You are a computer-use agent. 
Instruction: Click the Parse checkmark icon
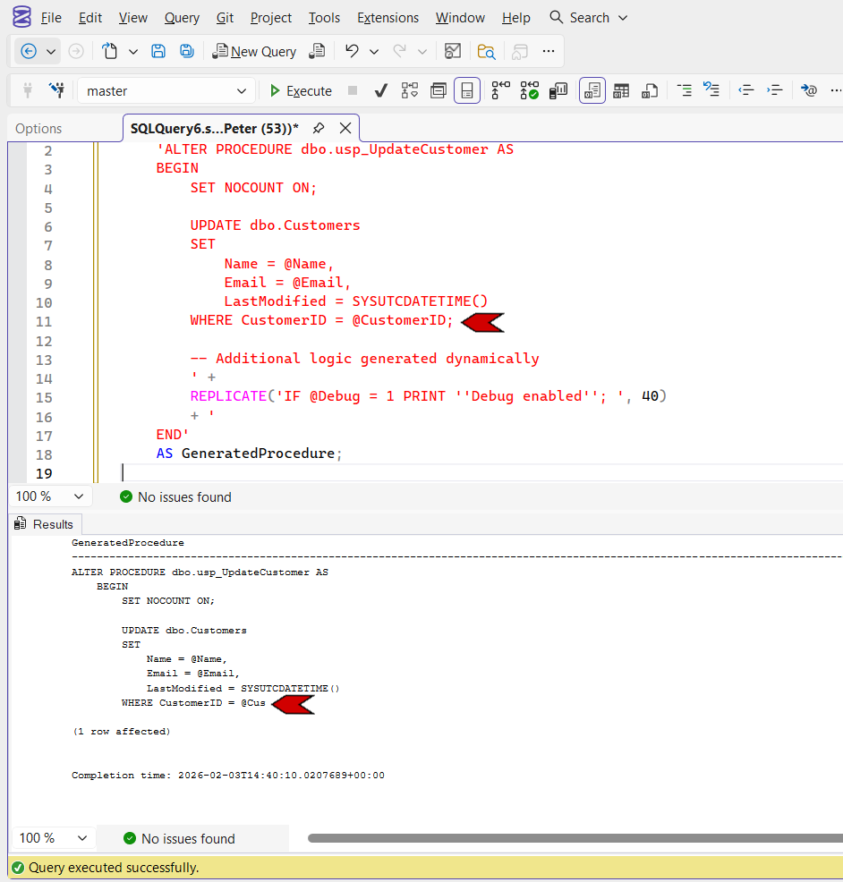coord(380,90)
